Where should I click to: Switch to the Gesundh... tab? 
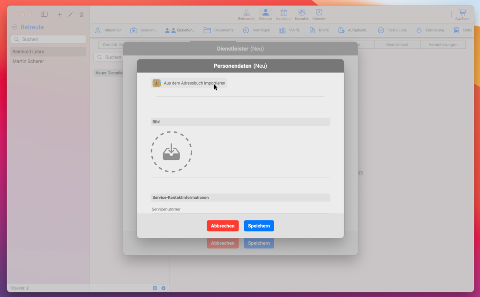click(144, 30)
